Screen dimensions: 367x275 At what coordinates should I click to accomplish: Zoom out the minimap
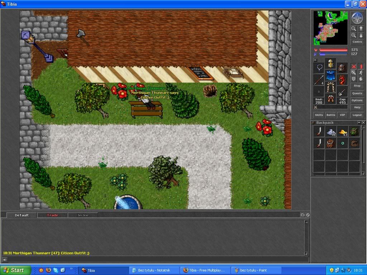[353, 29]
